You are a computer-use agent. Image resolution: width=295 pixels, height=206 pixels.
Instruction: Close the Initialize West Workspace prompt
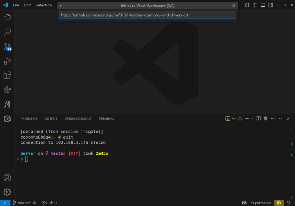pos(234,6)
